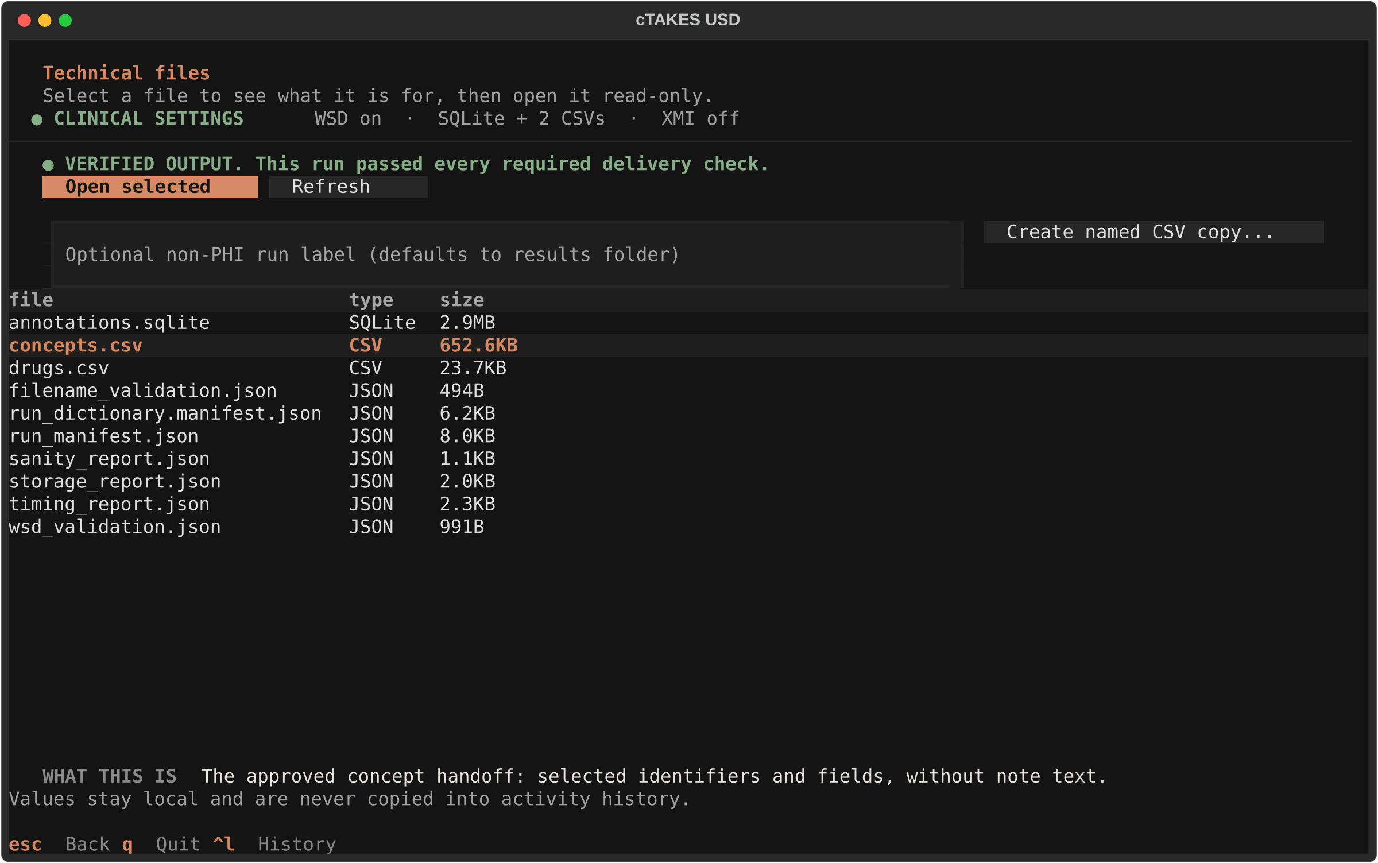
Task: Click the green dot beside CLINICAL SETTINGS
Action: pos(37,119)
